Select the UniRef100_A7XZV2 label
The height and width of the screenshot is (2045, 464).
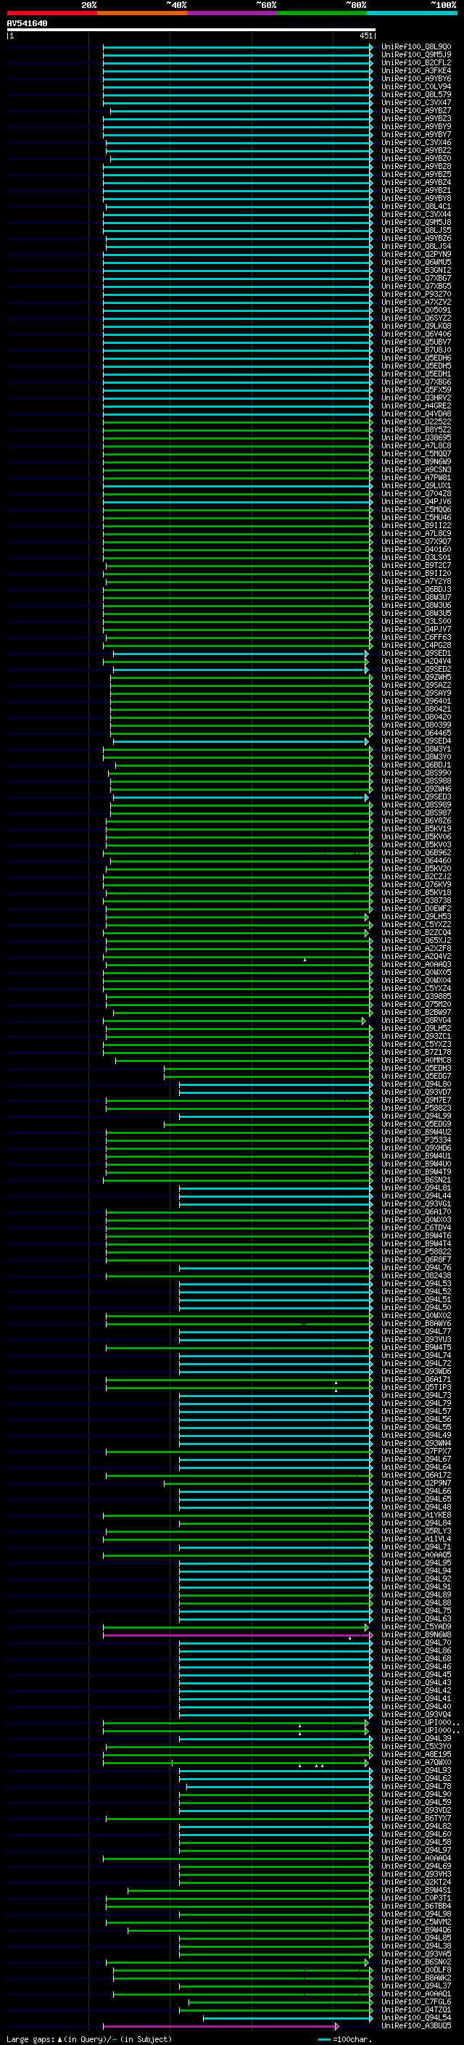click(x=416, y=303)
